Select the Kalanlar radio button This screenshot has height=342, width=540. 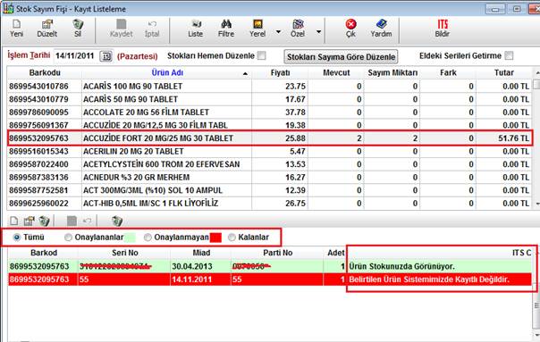click(x=232, y=237)
